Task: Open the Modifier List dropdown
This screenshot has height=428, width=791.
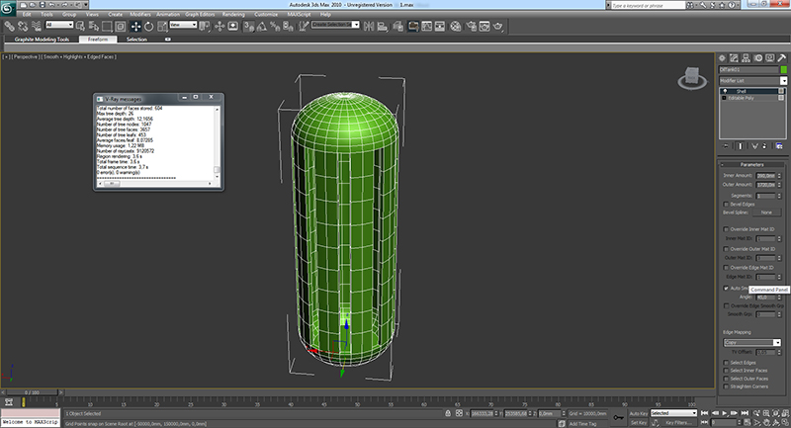Action: click(752, 81)
